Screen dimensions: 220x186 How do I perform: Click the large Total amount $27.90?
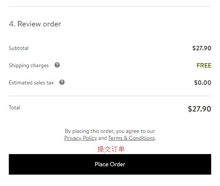(199, 109)
